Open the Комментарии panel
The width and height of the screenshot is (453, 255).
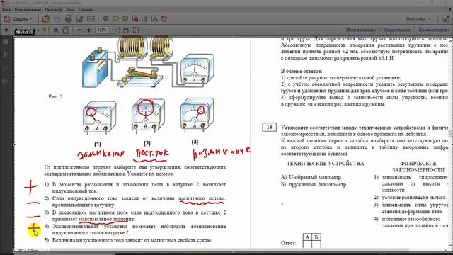pyautogui.click(x=434, y=30)
